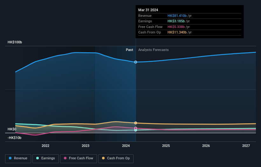Toggle the Free Cash Flow legend series
261x167 pixels.
[x=79, y=158]
